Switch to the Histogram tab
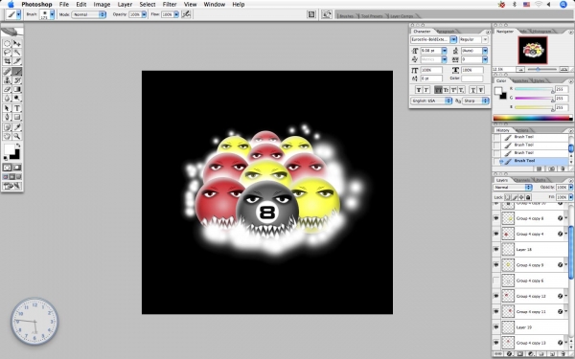This screenshot has width=575, height=359. [541, 32]
